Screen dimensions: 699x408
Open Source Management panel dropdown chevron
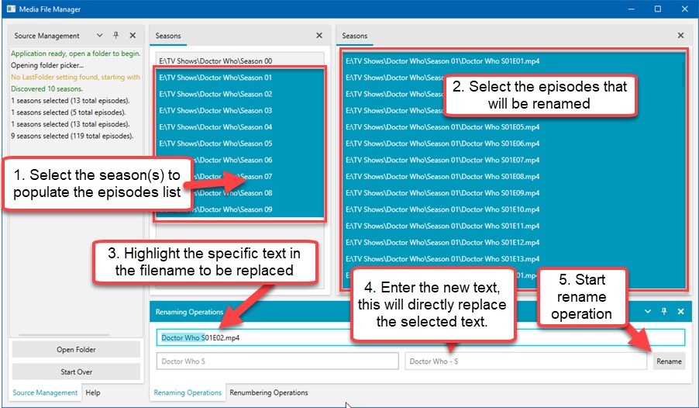(x=99, y=35)
